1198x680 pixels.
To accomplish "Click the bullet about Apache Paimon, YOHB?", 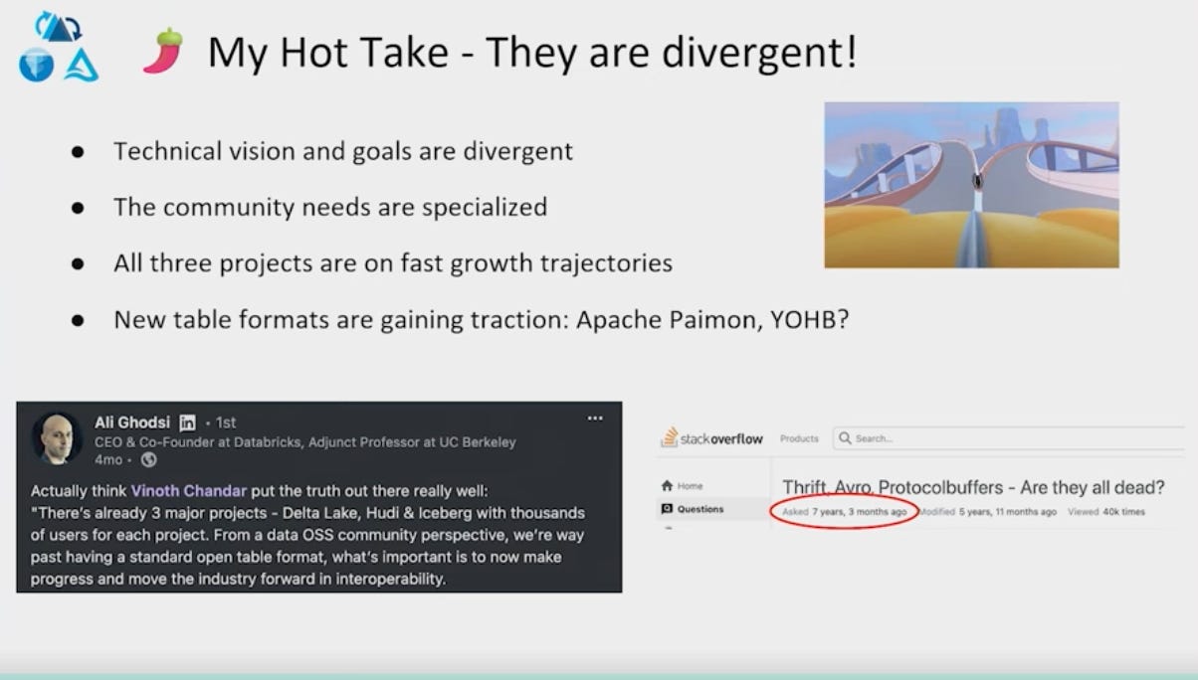I will (482, 320).
